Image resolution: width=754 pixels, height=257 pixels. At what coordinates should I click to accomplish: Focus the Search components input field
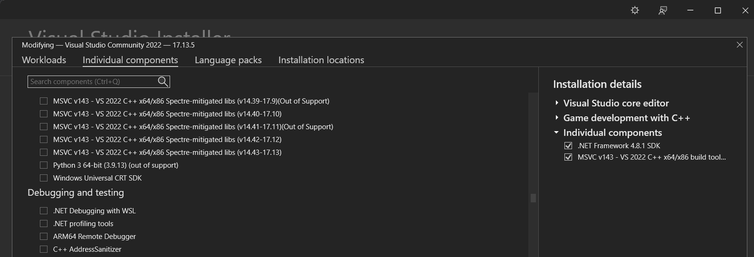93,82
